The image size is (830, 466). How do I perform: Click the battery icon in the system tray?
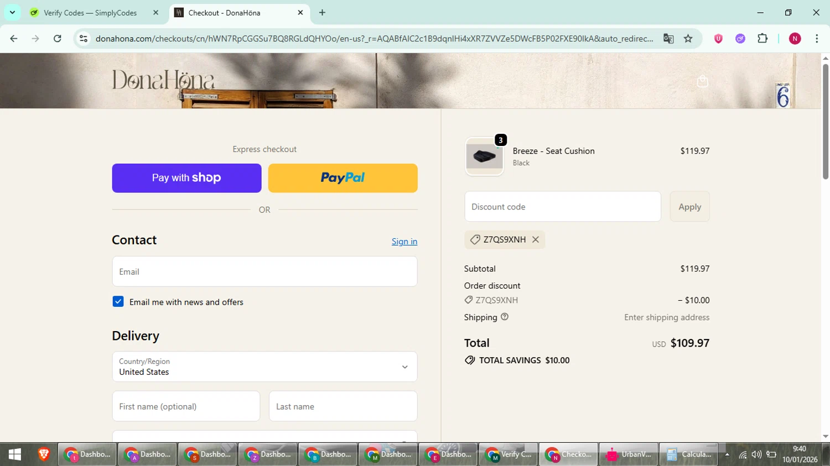[771, 454]
